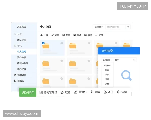Click grey circle on third folder, first row
Screen dimensions: 151x120
click(116, 43)
